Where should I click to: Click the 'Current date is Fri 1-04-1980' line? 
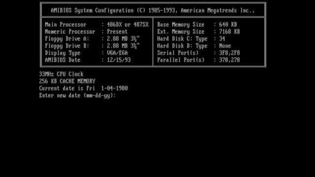click(84, 88)
